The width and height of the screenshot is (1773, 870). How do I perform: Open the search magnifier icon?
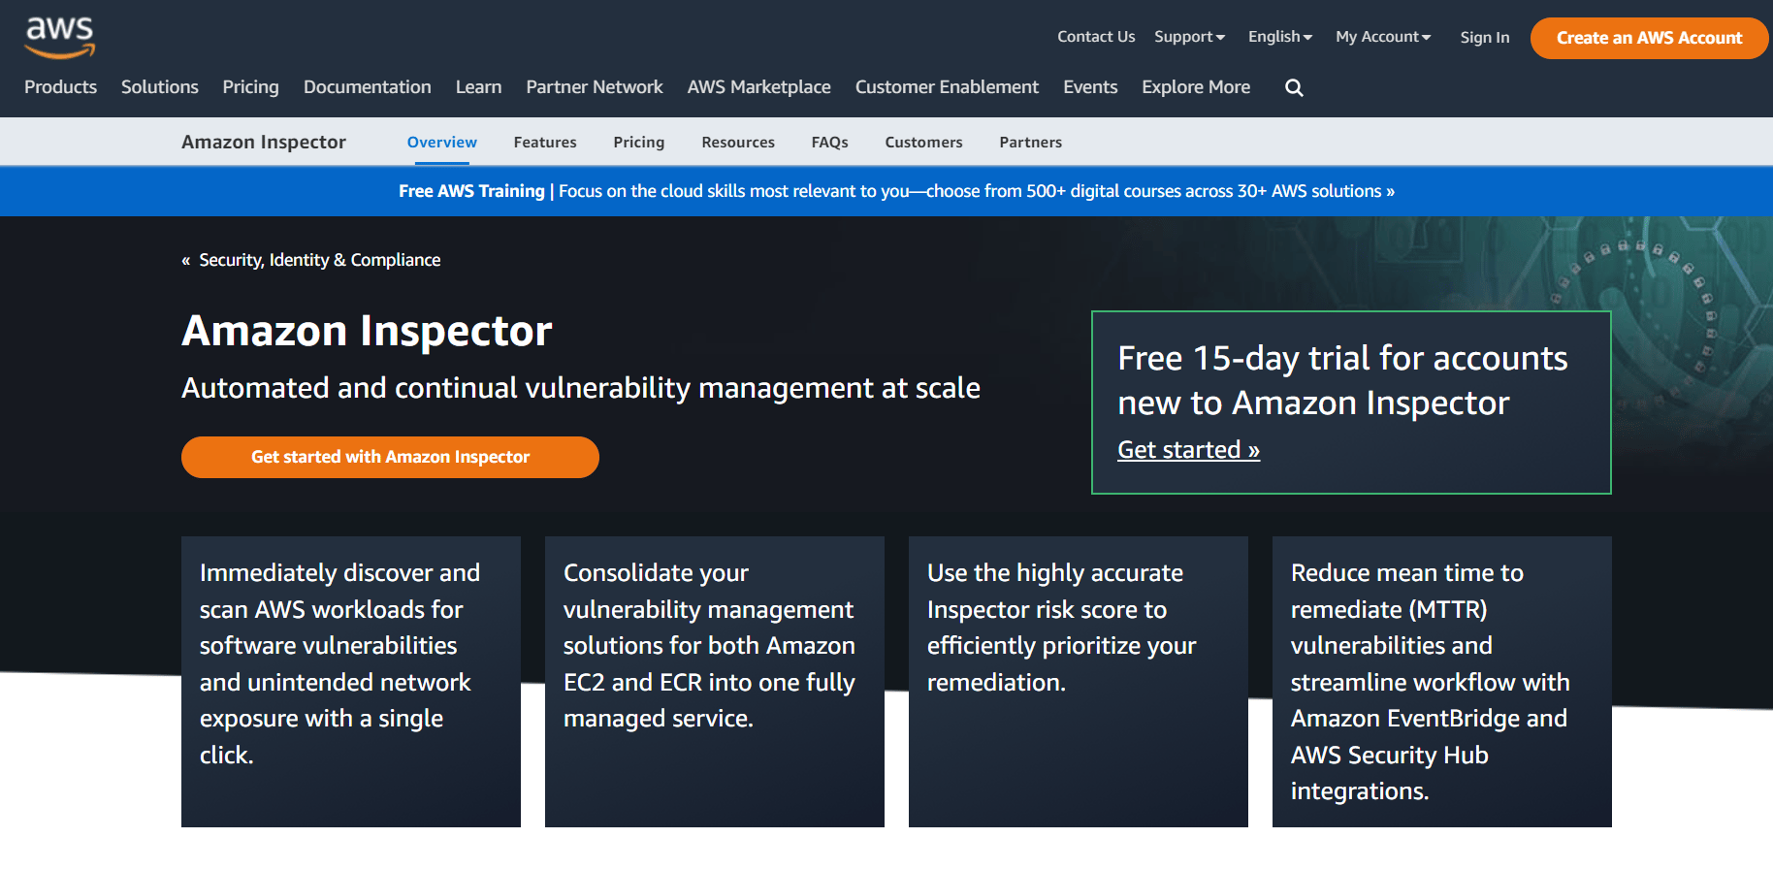tap(1294, 87)
